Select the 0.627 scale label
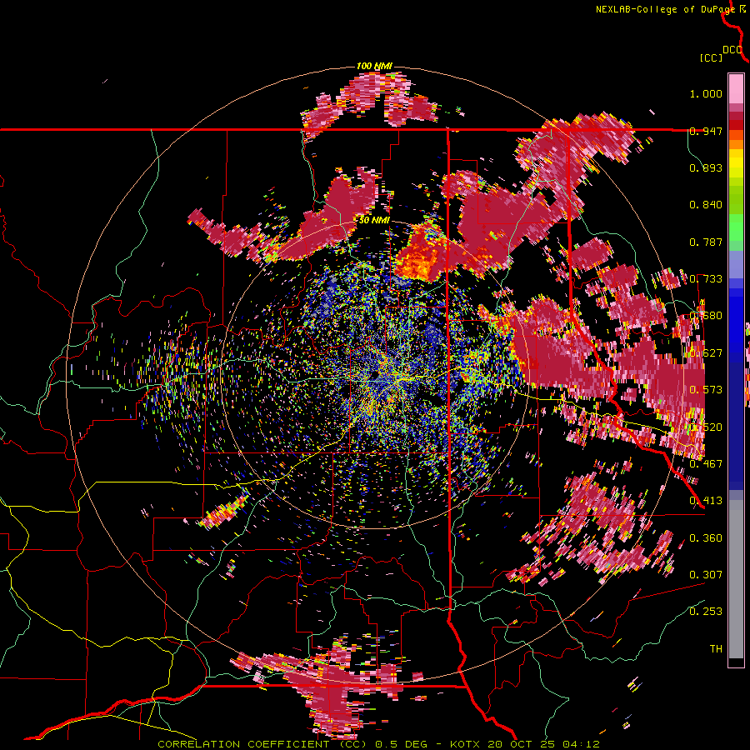750x750 pixels. [x=706, y=353]
